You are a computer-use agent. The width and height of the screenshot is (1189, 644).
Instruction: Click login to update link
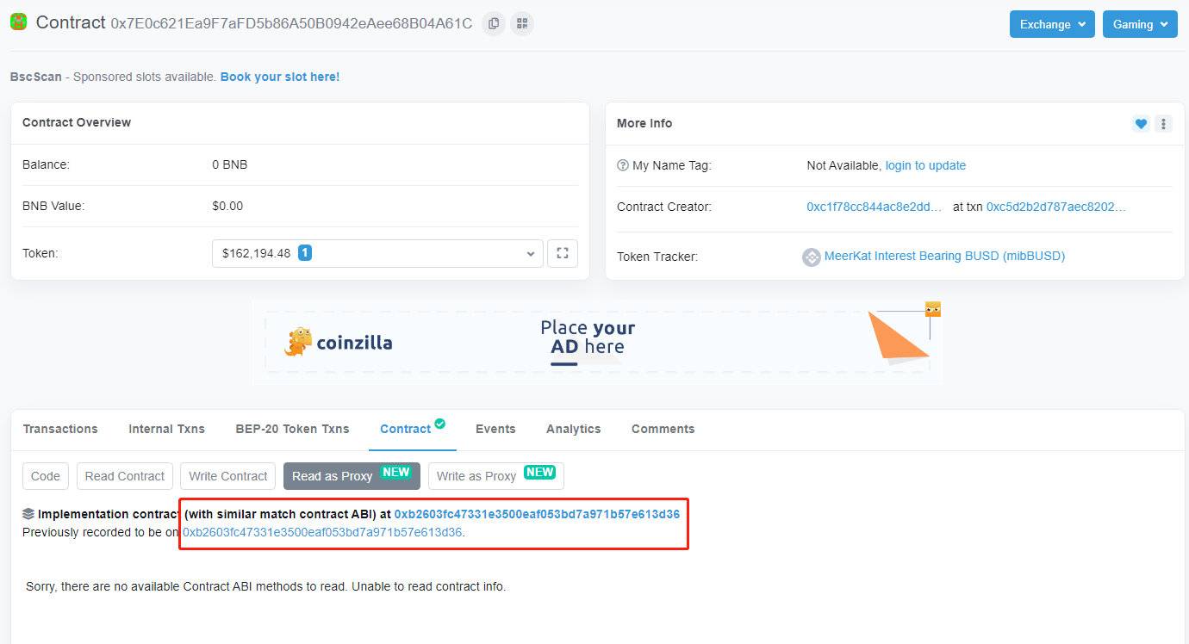point(925,165)
